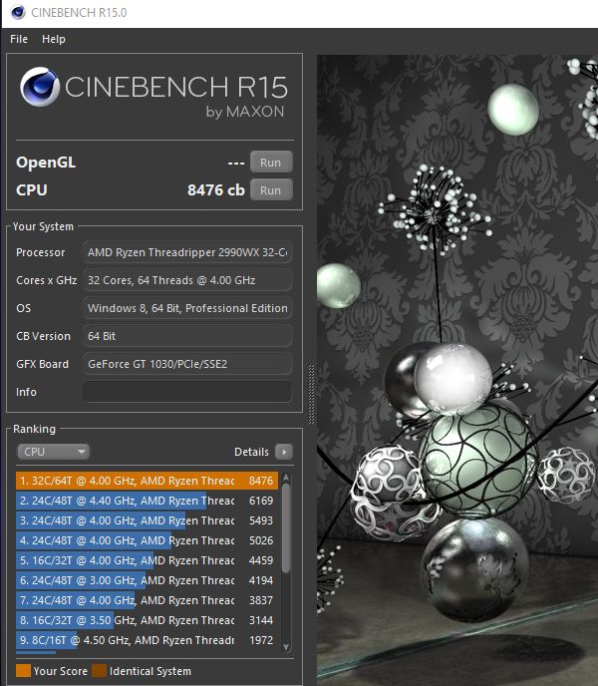Select ranking entry 7 scoring 3837
The height and width of the screenshot is (686, 598).
(x=147, y=600)
